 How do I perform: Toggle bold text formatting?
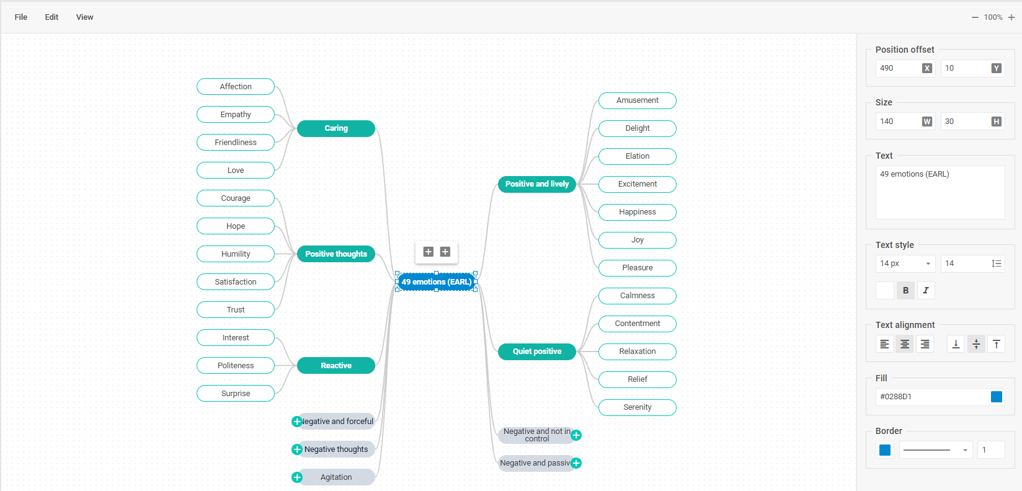(x=905, y=290)
